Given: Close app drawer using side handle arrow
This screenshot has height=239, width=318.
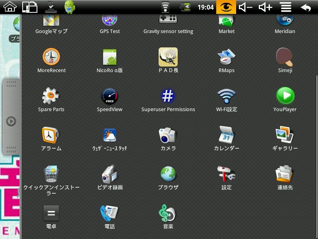Looking at the screenshot, I should pos(11,121).
